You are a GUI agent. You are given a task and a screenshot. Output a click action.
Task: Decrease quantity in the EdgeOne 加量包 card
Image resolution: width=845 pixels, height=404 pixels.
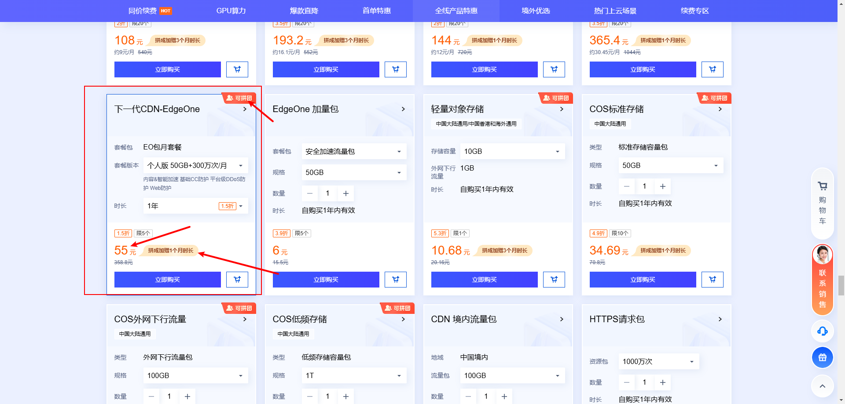coord(310,193)
